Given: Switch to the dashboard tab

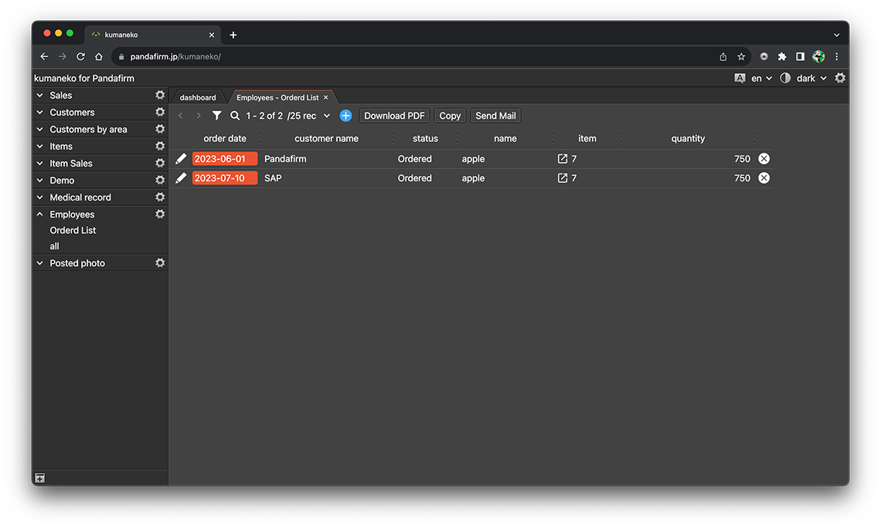Looking at the screenshot, I should [x=198, y=98].
